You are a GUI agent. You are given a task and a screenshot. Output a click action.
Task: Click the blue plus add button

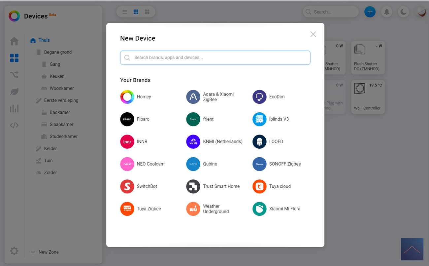tap(370, 12)
